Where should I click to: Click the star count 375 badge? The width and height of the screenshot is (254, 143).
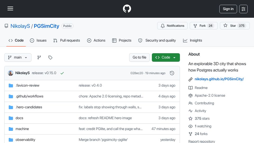pos(242,26)
